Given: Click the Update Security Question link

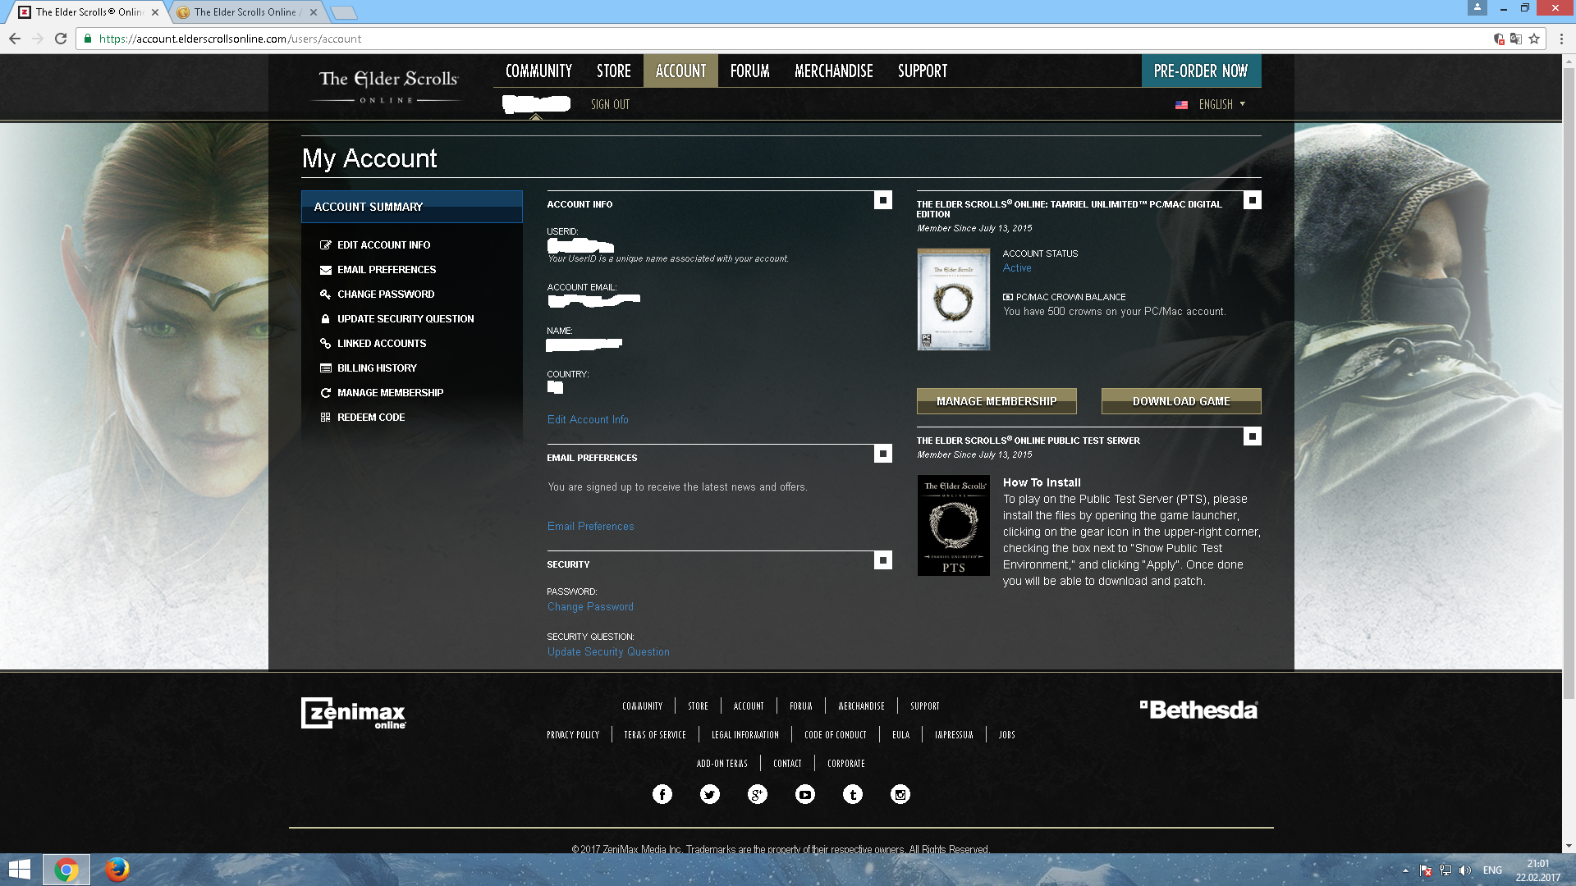Looking at the screenshot, I should coord(608,651).
